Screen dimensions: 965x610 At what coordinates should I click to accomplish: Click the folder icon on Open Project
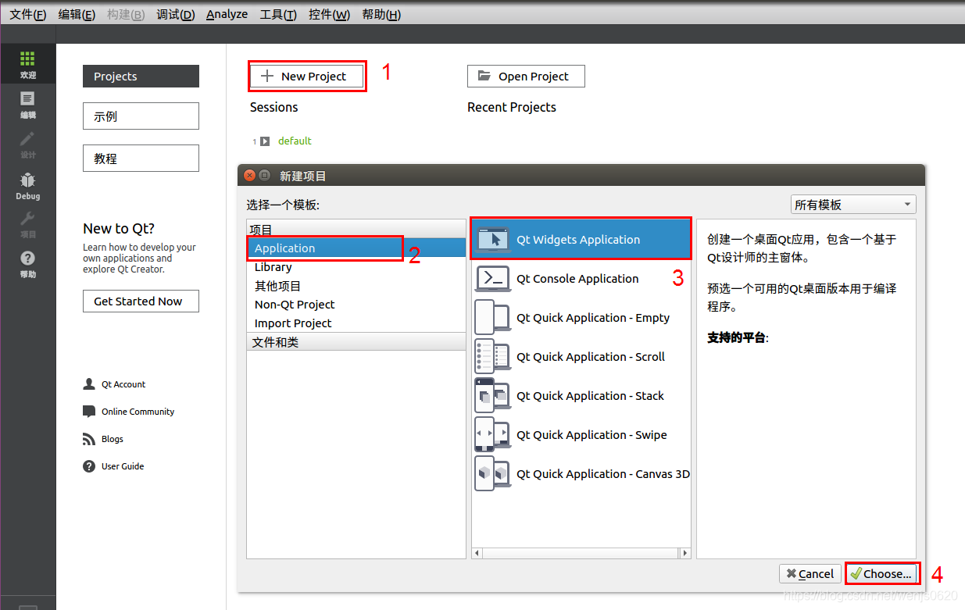pos(484,76)
